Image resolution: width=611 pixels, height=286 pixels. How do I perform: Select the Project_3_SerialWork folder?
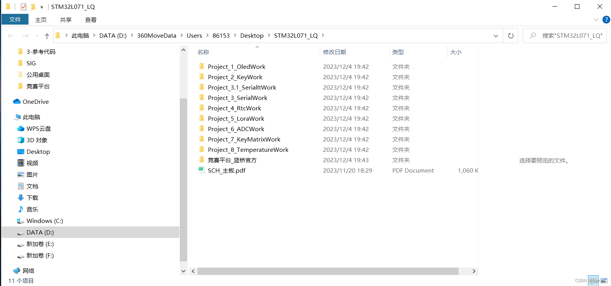(238, 98)
